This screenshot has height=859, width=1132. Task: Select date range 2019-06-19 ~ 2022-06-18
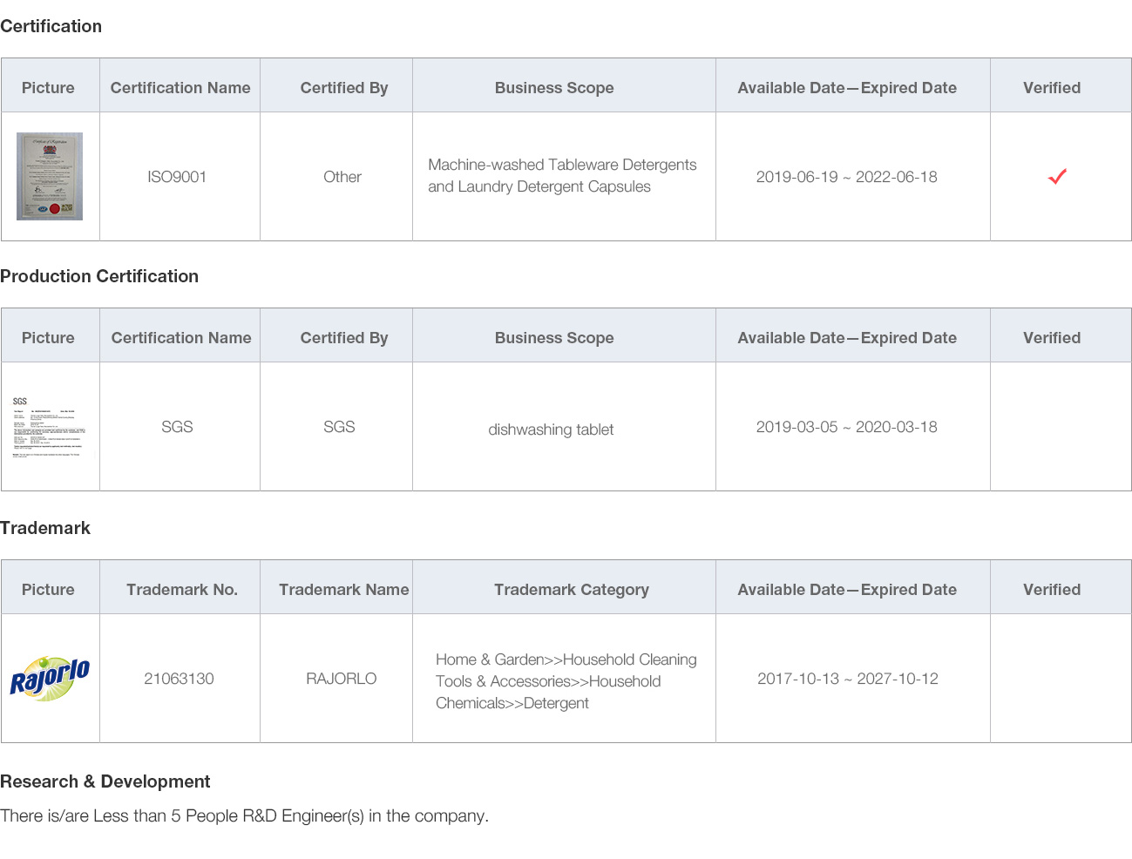click(x=847, y=177)
